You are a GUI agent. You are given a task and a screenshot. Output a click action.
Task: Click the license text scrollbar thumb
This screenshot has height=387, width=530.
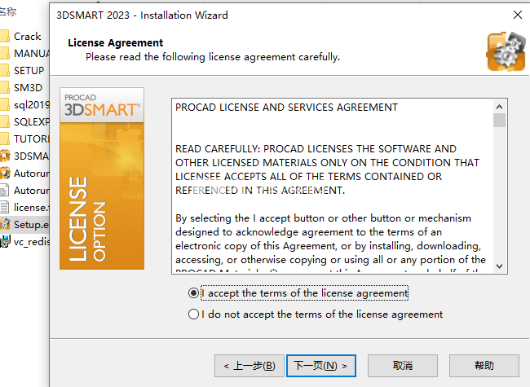click(x=500, y=121)
